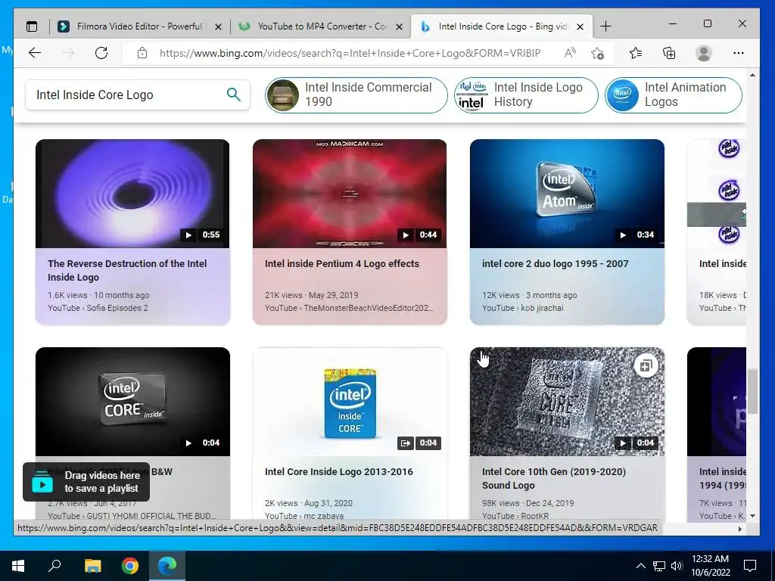Screen dimensions: 775x581
Task: Open the taskbar clock showing 12:32 AM
Action: (x=710, y=566)
